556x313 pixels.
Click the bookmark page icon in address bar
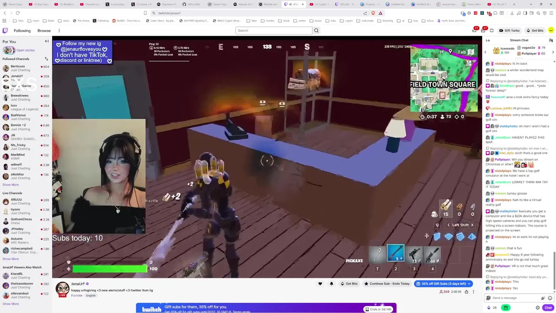coord(145,13)
